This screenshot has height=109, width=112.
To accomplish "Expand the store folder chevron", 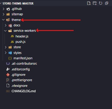I will tap(6, 47).
